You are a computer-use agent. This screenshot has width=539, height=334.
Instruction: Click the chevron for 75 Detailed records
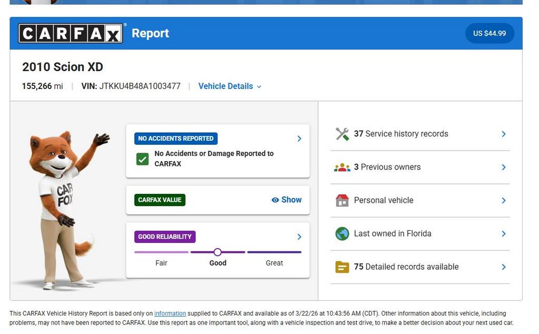(503, 267)
